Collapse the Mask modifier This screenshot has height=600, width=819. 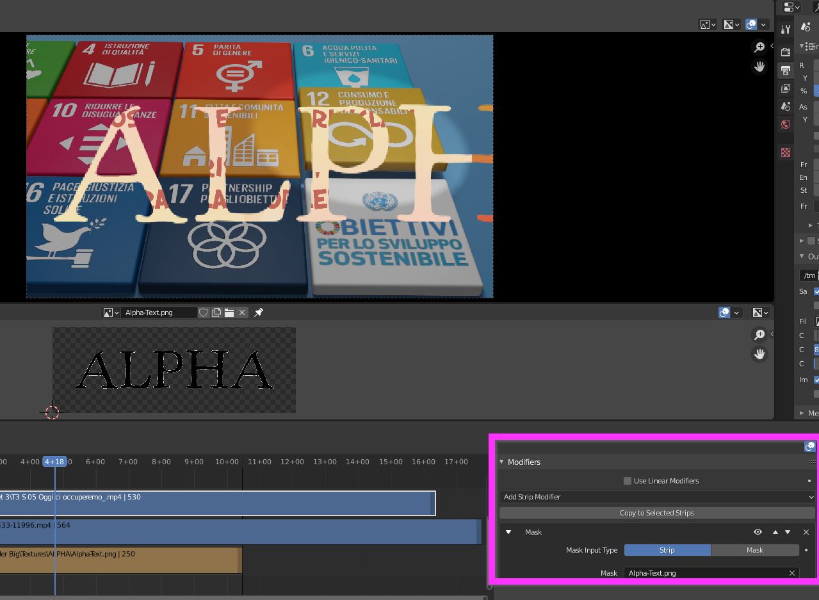[x=508, y=532]
